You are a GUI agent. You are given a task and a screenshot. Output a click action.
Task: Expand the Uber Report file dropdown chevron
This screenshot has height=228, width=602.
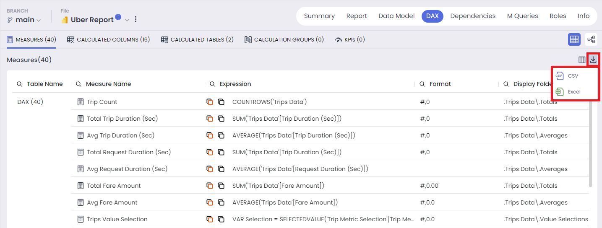(x=127, y=20)
